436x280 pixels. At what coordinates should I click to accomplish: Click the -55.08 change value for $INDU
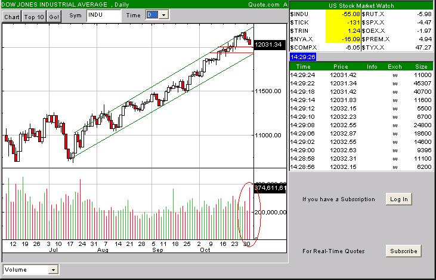351,14
